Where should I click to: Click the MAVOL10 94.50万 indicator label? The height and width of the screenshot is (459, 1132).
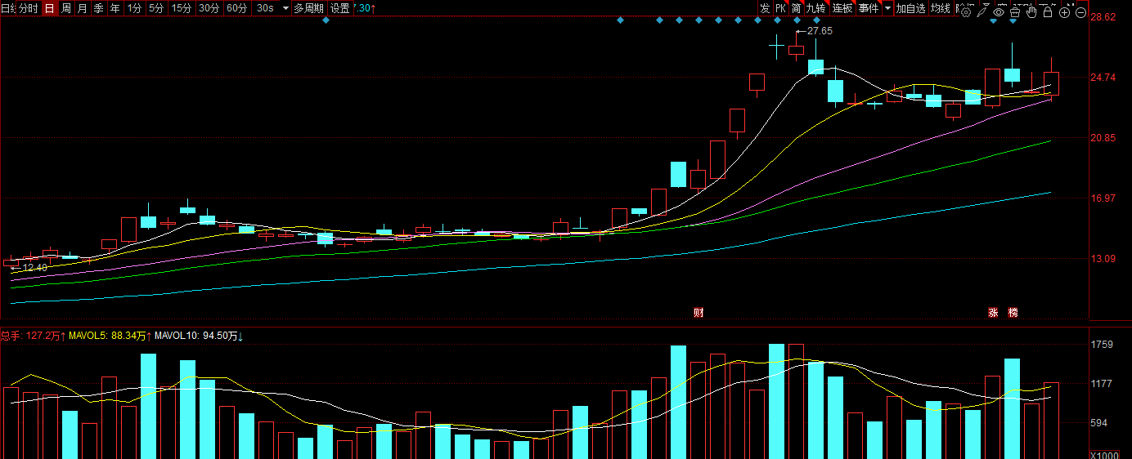click(x=199, y=336)
